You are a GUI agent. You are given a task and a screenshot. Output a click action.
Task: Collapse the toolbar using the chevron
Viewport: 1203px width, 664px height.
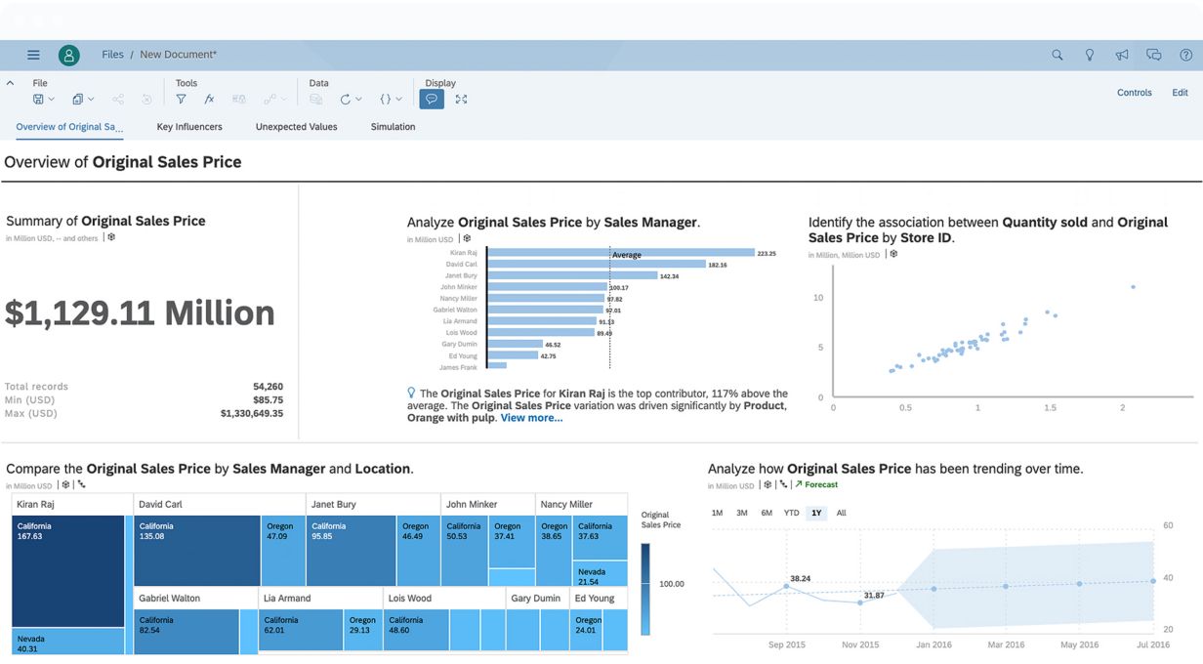click(x=10, y=84)
